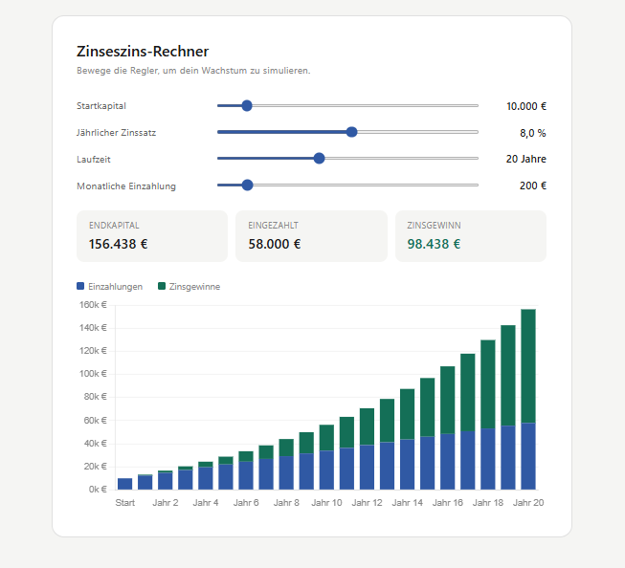Toggle Einzahlungen series in the chart legend
The width and height of the screenshot is (625, 568).
115,286
